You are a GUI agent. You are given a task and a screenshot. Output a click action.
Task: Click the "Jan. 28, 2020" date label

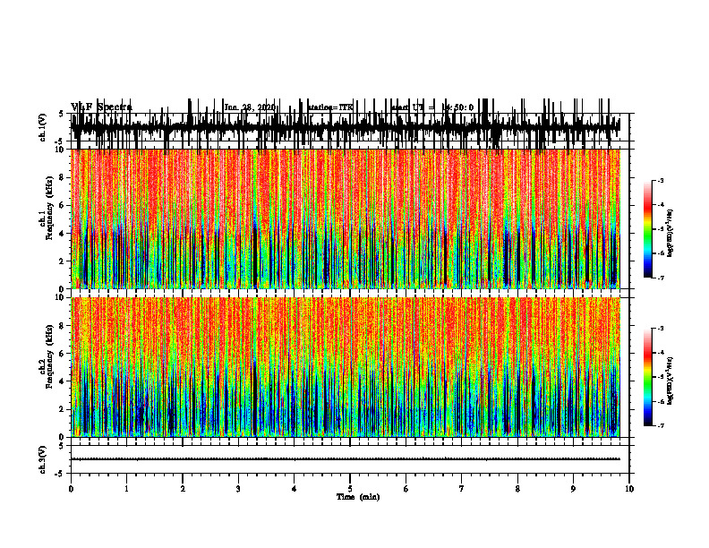coord(250,107)
